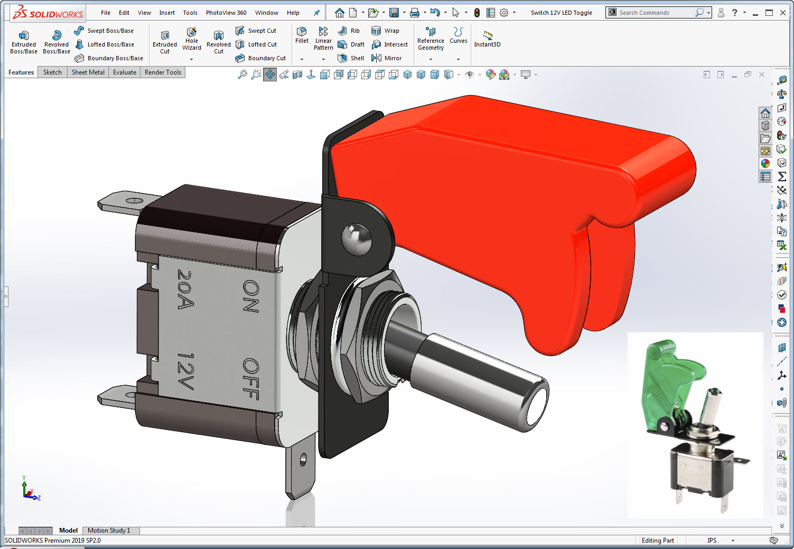Select the Revolved Cut tool
This screenshot has height=549, width=794.
[219, 42]
